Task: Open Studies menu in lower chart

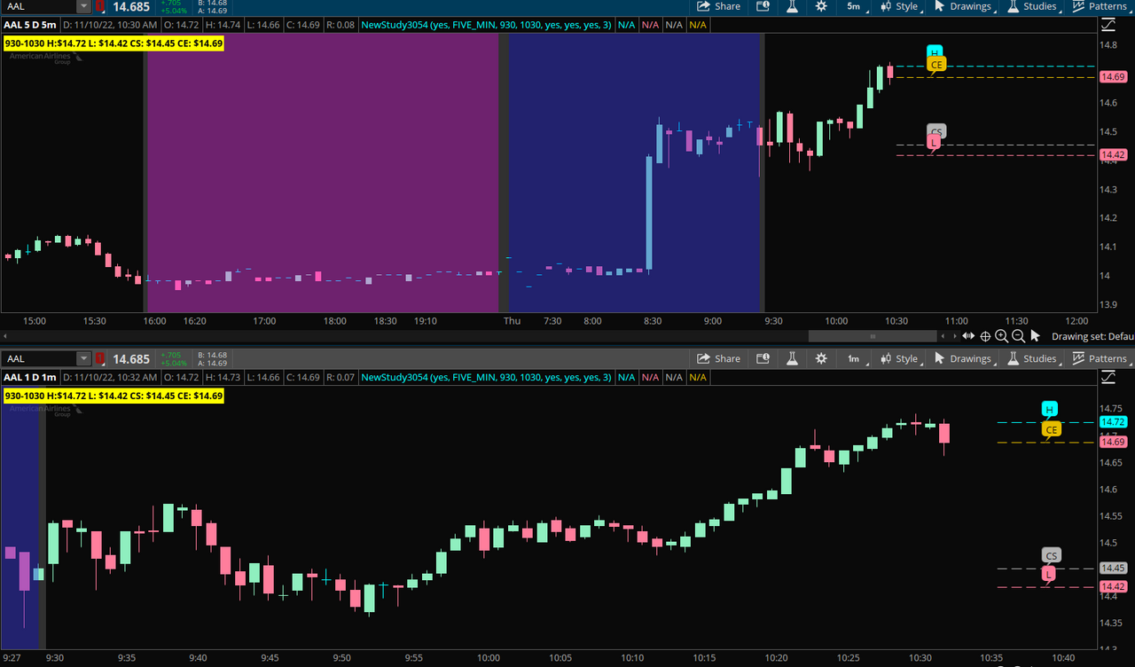Action: [x=1032, y=358]
